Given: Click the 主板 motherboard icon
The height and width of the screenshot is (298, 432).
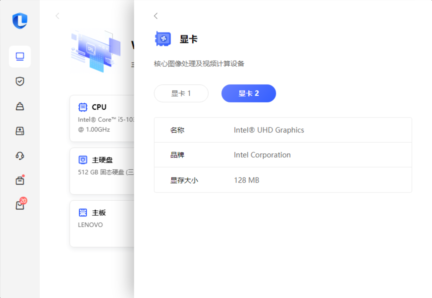Looking at the screenshot, I should point(83,213).
